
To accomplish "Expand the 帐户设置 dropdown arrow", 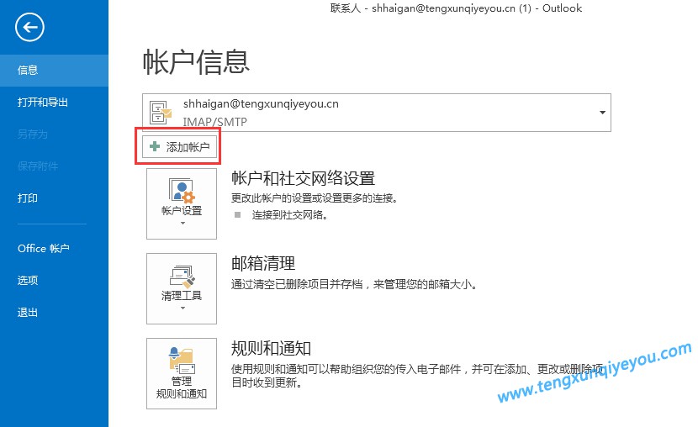I will [182, 223].
